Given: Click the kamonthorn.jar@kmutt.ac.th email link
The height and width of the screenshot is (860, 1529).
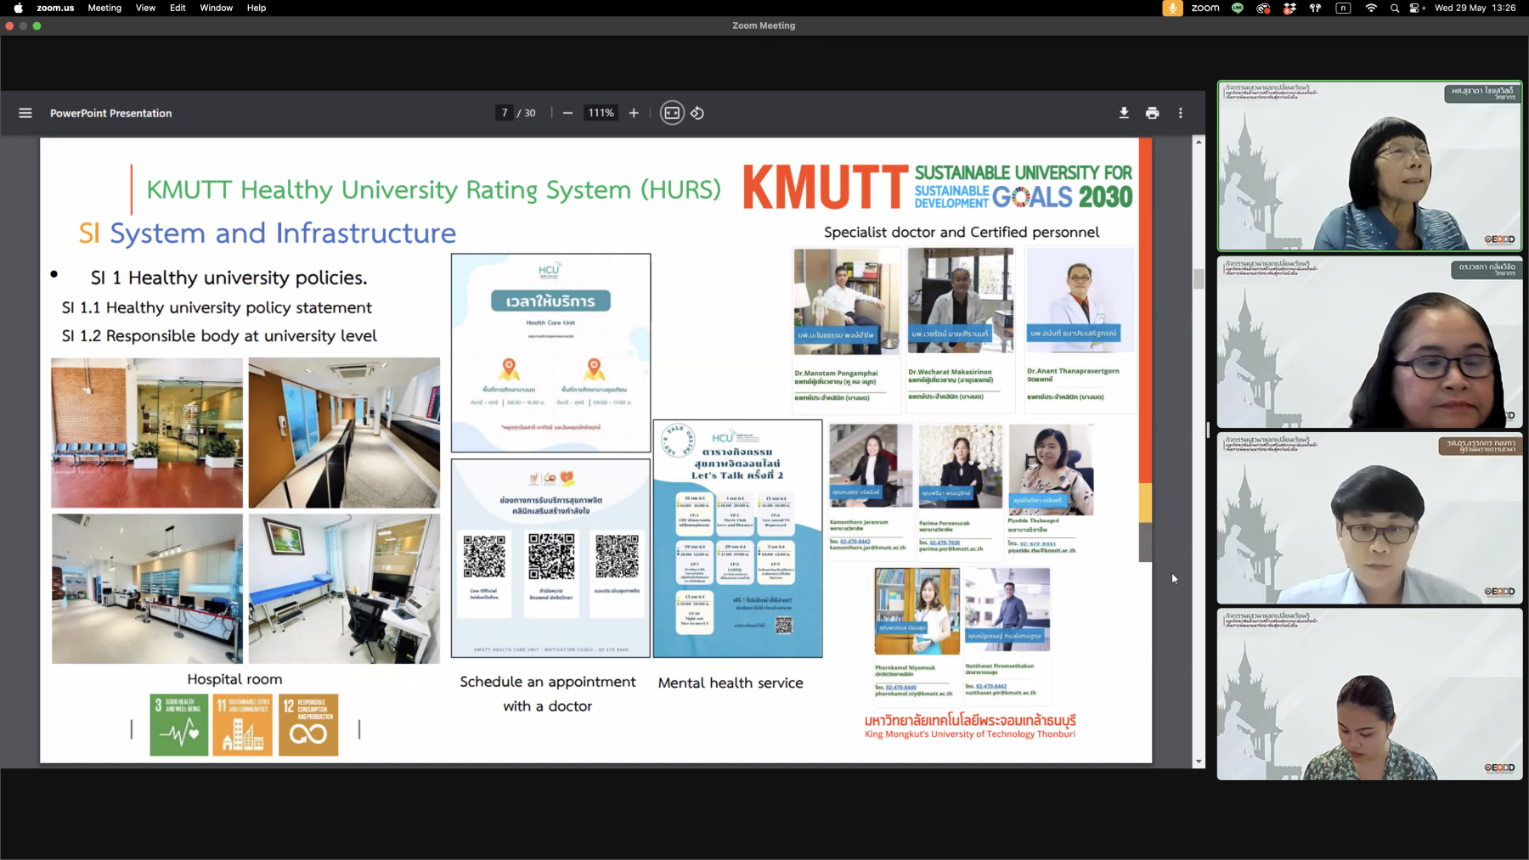Looking at the screenshot, I should point(867,548).
